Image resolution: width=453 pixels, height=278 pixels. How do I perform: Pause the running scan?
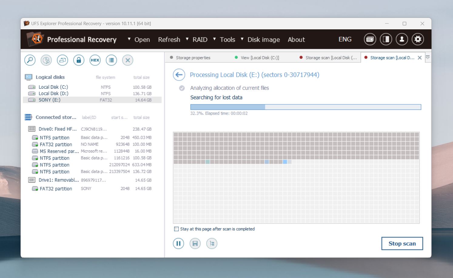178,244
